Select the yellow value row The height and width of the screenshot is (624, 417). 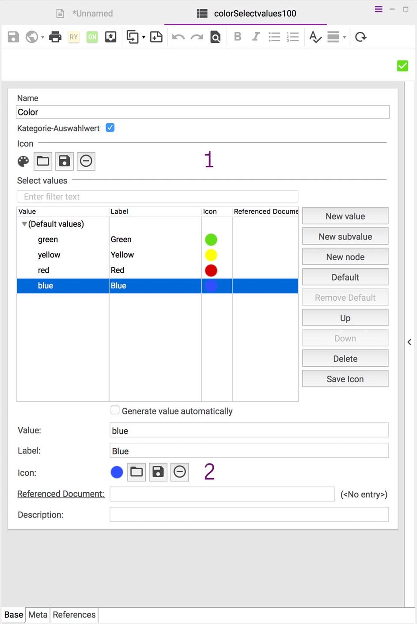pyautogui.click(x=157, y=255)
